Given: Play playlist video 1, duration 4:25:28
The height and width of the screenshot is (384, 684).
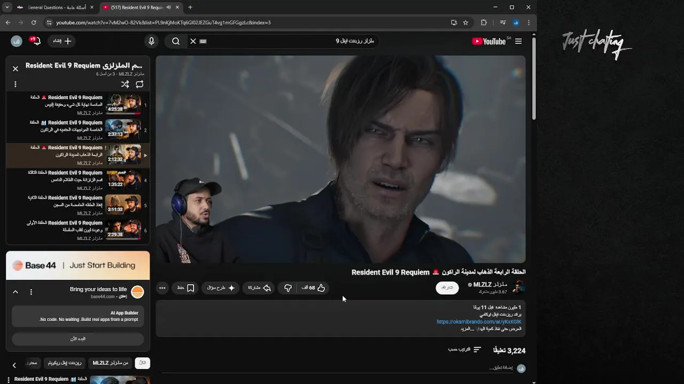Looking at the screenshot, I should [78, 105].
